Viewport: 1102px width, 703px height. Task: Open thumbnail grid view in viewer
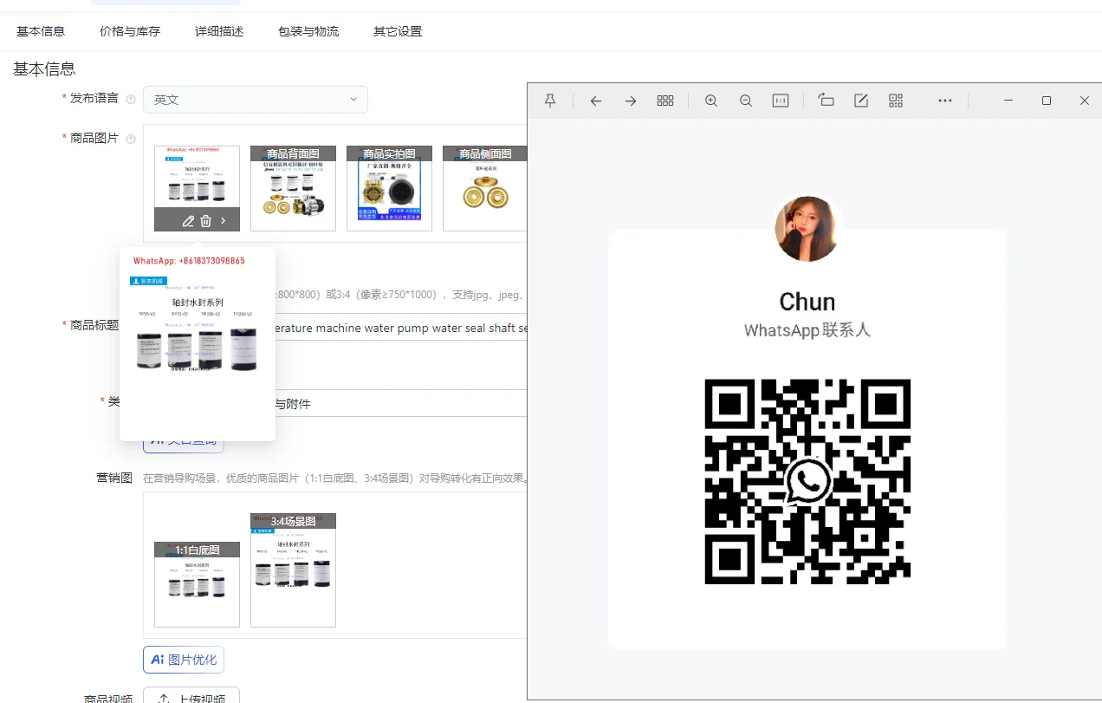665,101
